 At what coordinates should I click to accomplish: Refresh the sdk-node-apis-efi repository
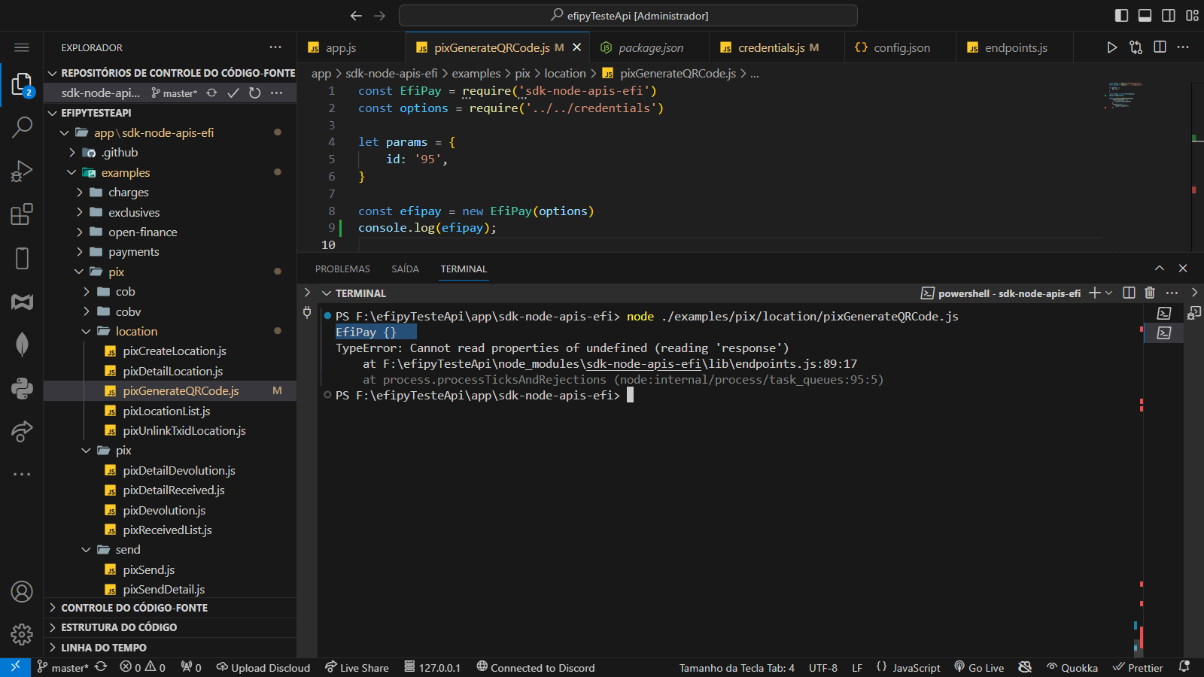pyautogui.click(x=255, y=93)
